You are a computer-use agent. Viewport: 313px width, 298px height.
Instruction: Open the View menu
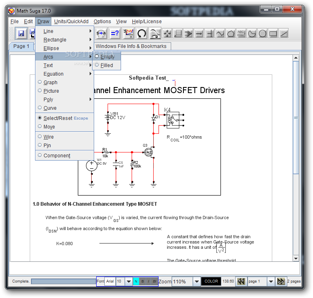(x=121, y=21)
